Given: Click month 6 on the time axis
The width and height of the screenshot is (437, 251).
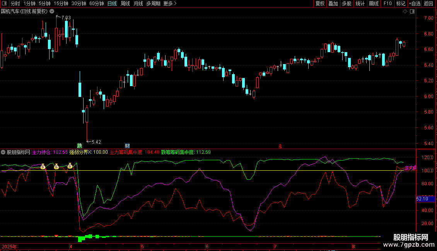Looking at the screenshot, I should coord(207,246).
